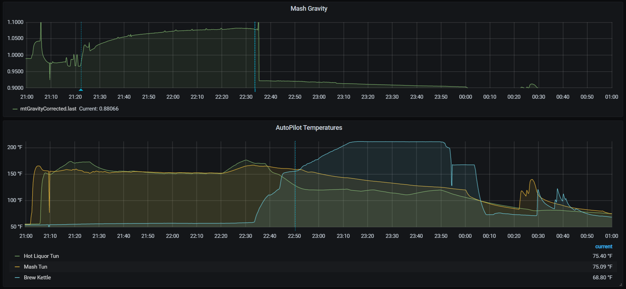The width and height of the screenshot is (626, 289).
Task: Click the 21:00 time label under Mash Gravity
Action: 27,97
